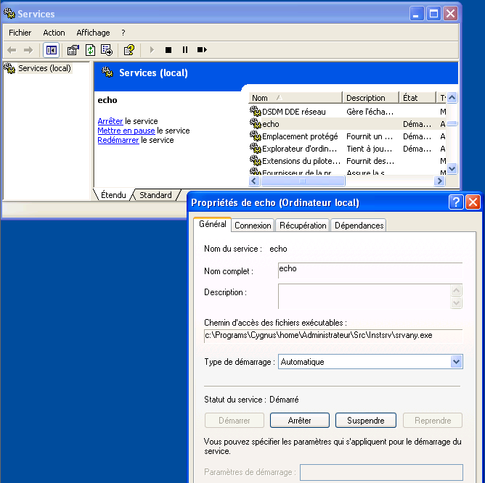
Task: Sort the list by the Nom column header
Action: point(294,98)
